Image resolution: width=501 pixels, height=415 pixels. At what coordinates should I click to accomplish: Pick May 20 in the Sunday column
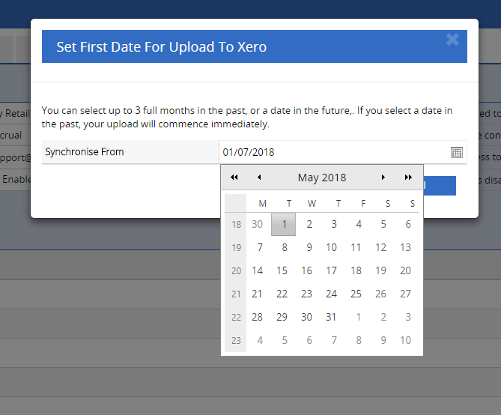coord(407,271)
